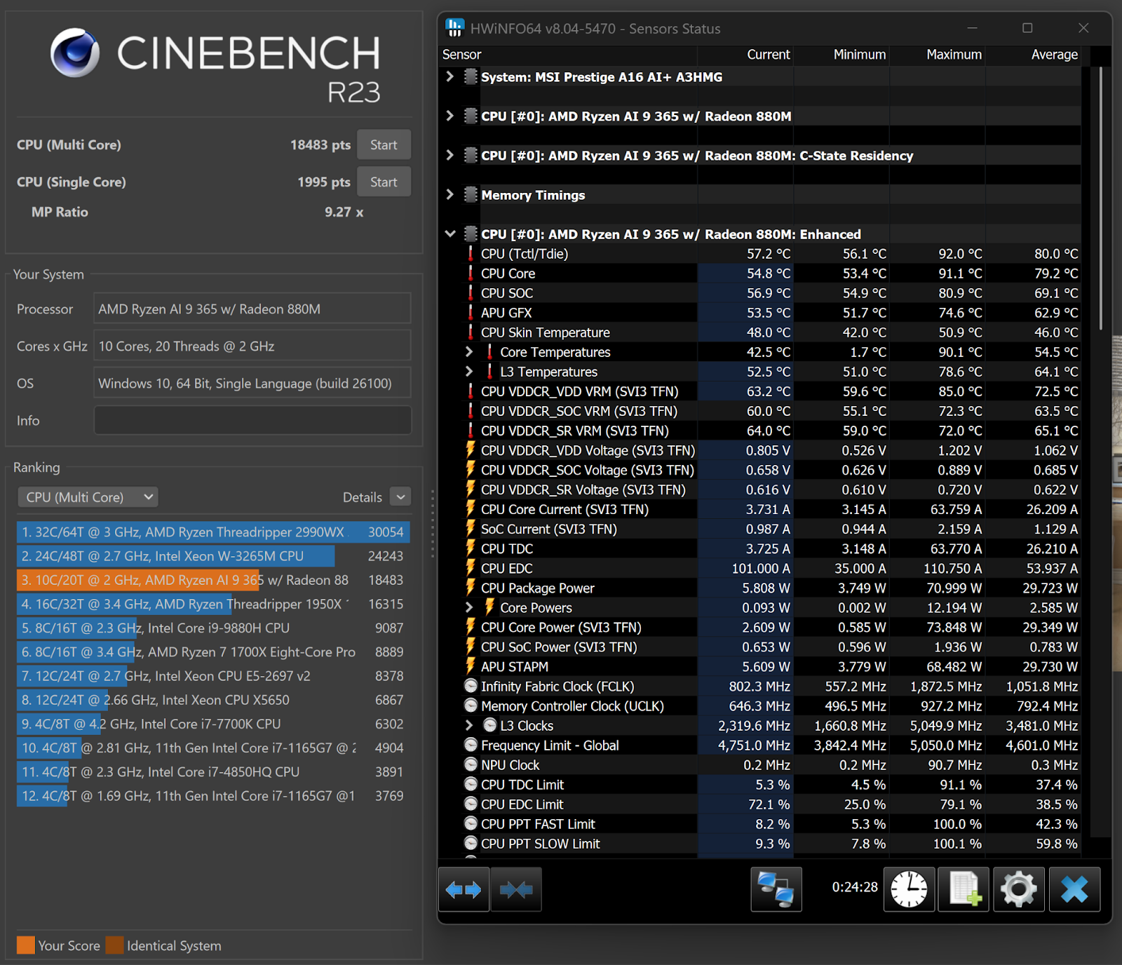Click clock icon beside NPU Clock
The image size is (1122, 965).
(471, 764)
